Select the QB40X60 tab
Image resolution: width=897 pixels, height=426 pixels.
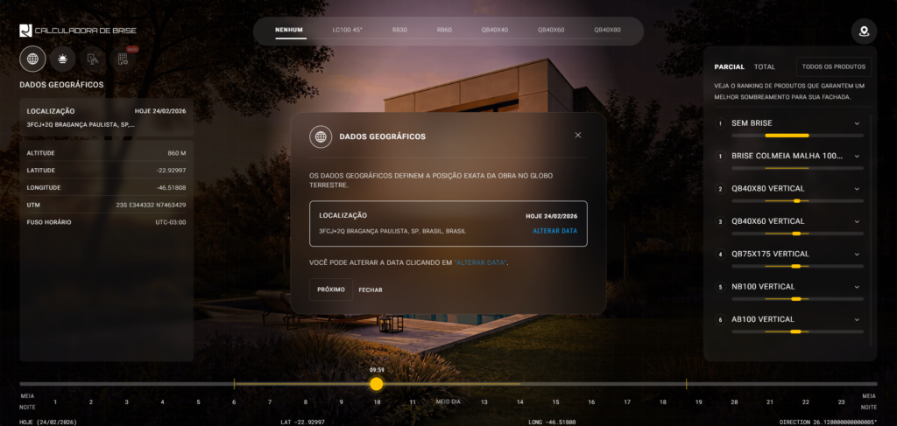click(551, 30)
